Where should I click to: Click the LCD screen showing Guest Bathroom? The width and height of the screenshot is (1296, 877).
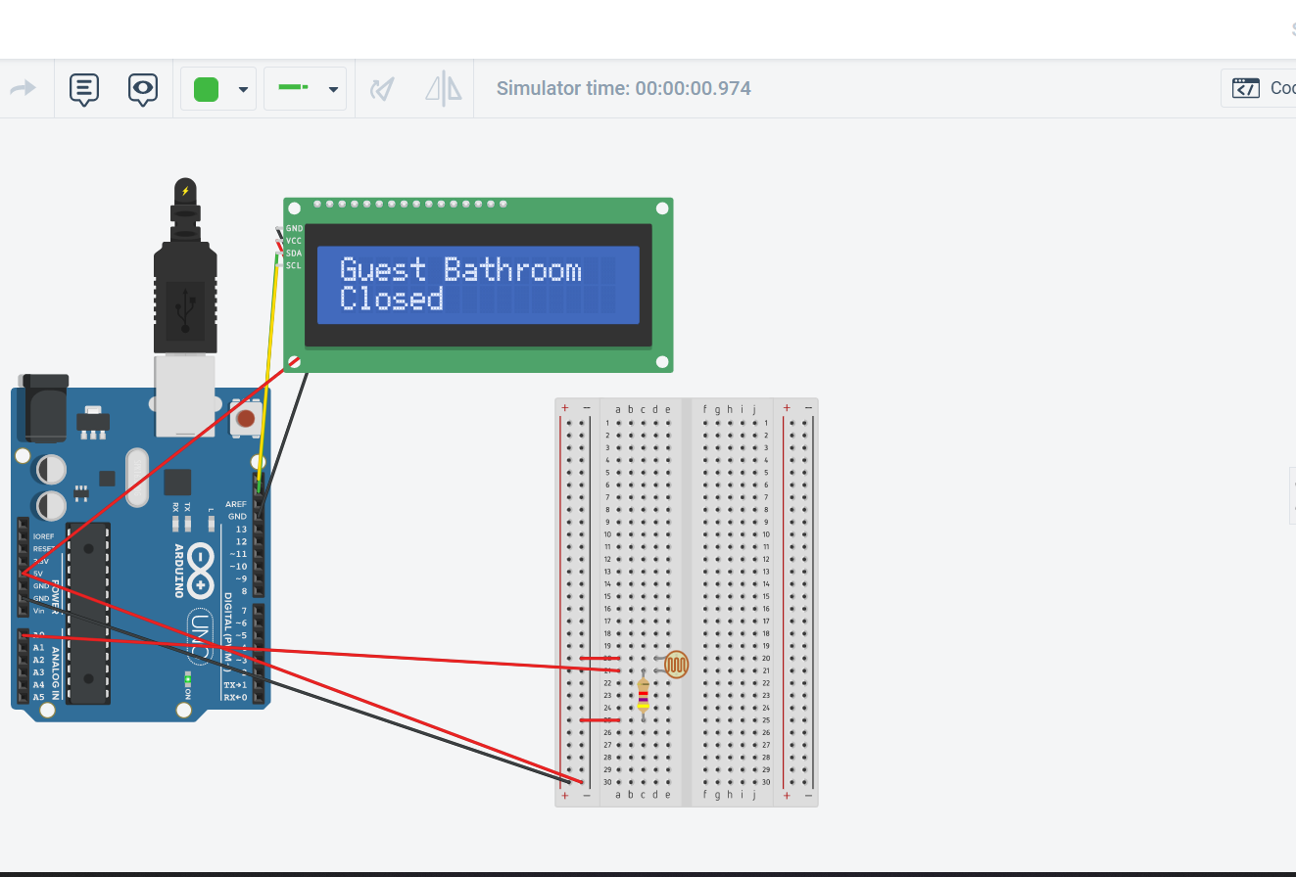(x=478, y=285)
